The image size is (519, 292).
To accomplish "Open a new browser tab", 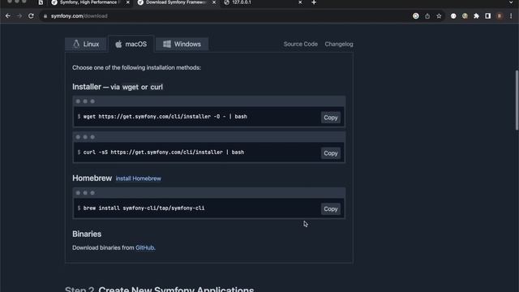I will (314, 2).
